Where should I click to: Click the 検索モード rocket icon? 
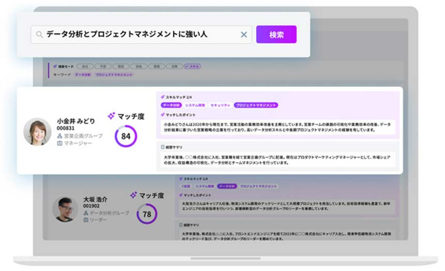(55, 66)
